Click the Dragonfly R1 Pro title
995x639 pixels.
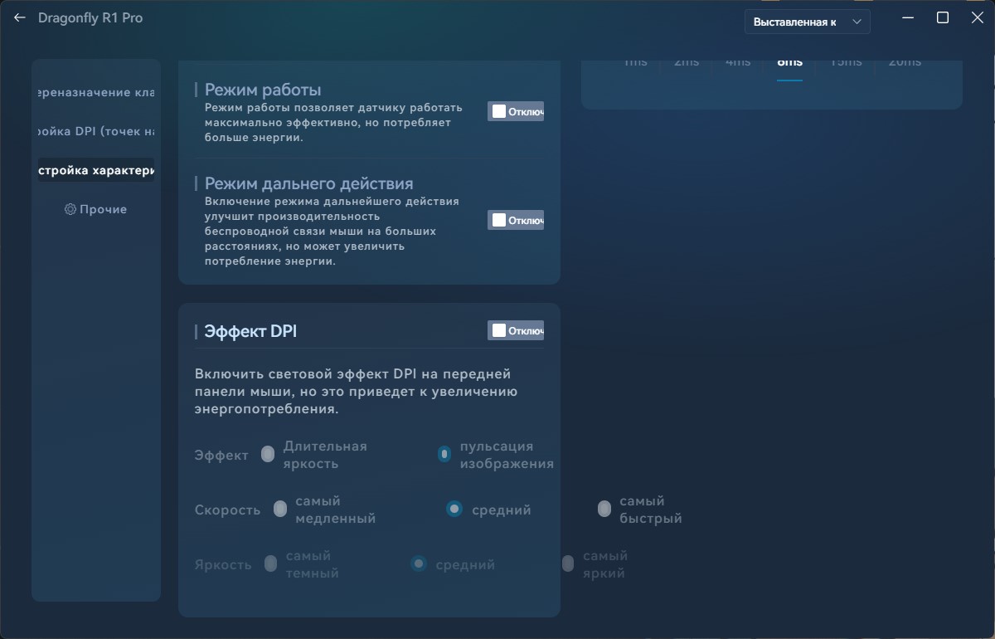pos(90,17)
